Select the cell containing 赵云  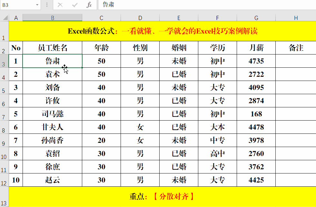tap(52, 180)
